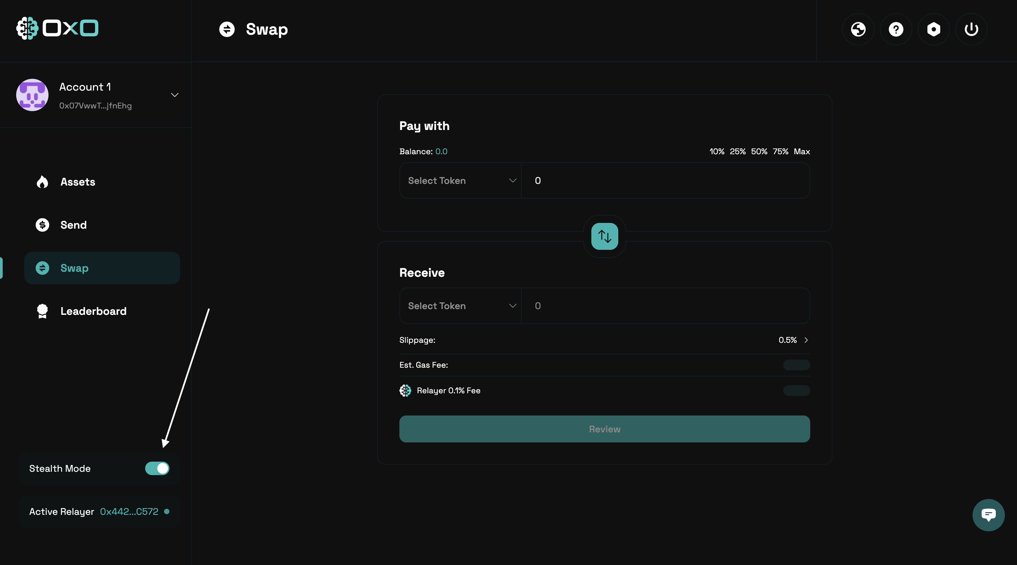Screen dimensions: 1017x565
Task: Swap token direction with the arrows button
Action: click(x=604, y=236)
